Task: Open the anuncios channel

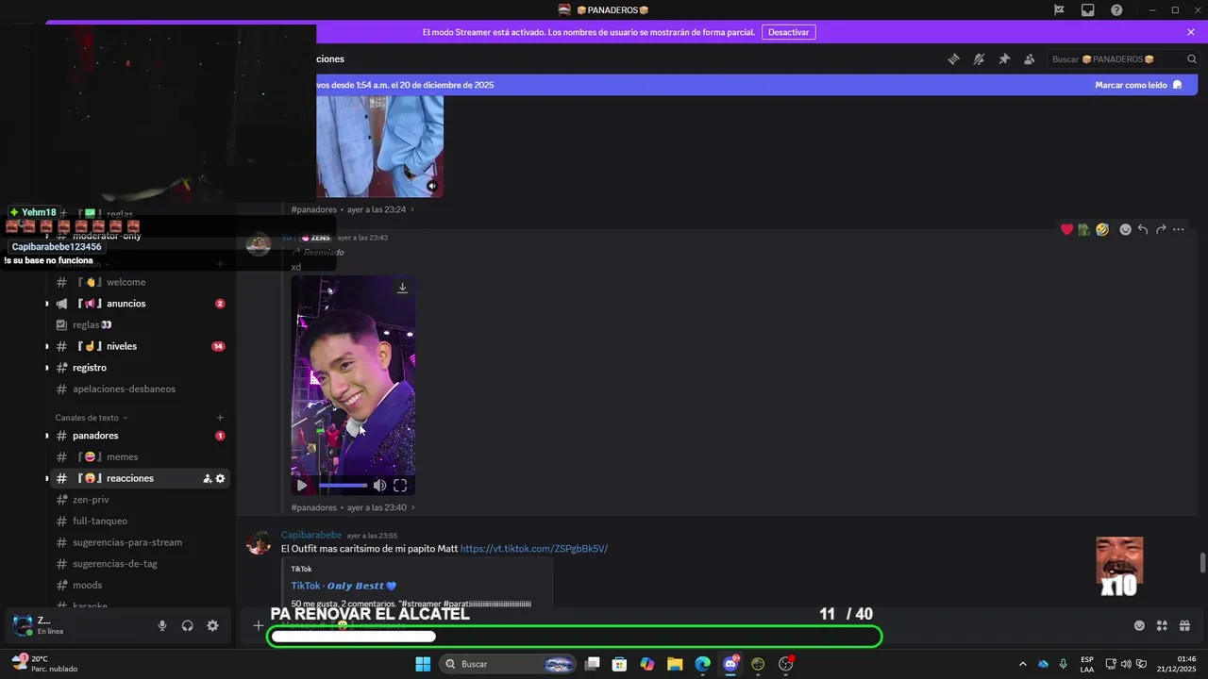Action: pyautogui.click(x=138, y=304)
